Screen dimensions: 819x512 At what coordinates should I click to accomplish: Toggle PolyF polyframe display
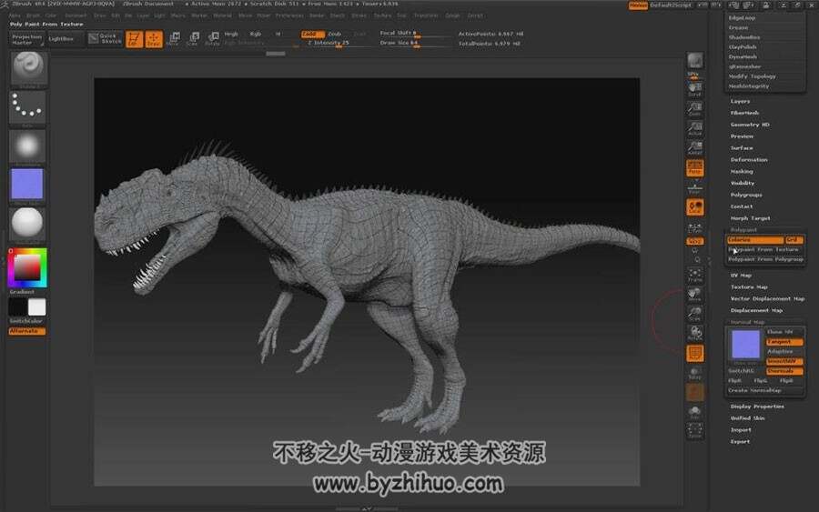[x=694, y=354]
